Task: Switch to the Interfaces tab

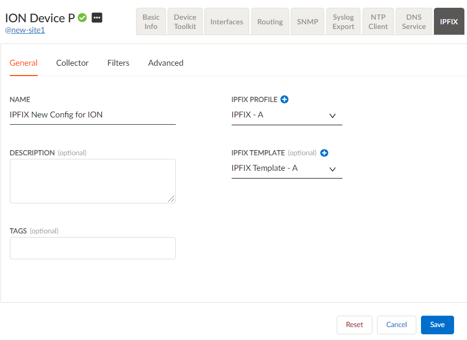Action: pos(227,22)
